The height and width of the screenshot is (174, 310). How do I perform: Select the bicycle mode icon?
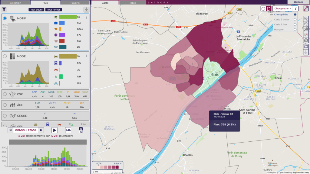tap(56, 83)
